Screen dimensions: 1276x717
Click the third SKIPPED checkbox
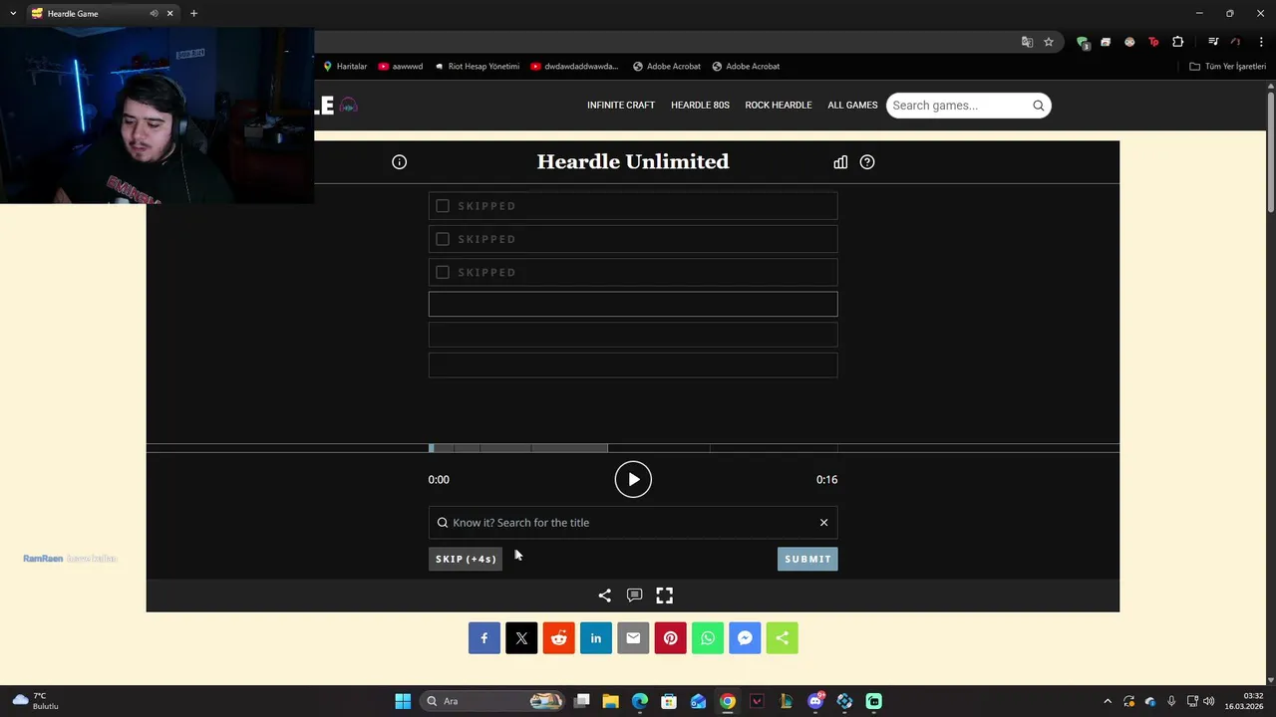443,272
